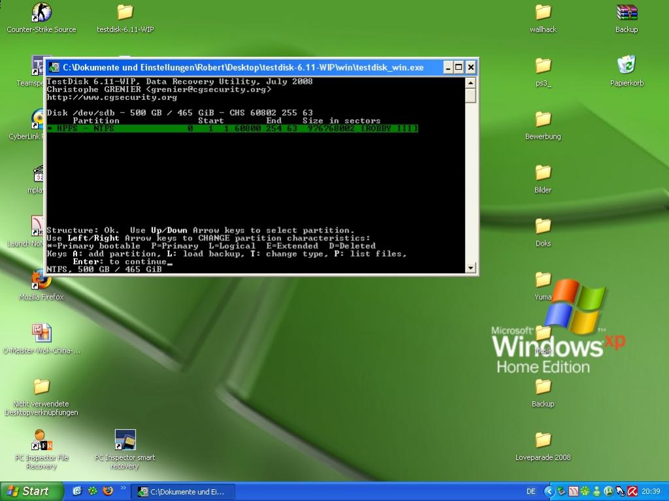The width and height of the screenshot is (669, 501).
Task: Click Firefox in the quick launch bar
Action: 108,491
